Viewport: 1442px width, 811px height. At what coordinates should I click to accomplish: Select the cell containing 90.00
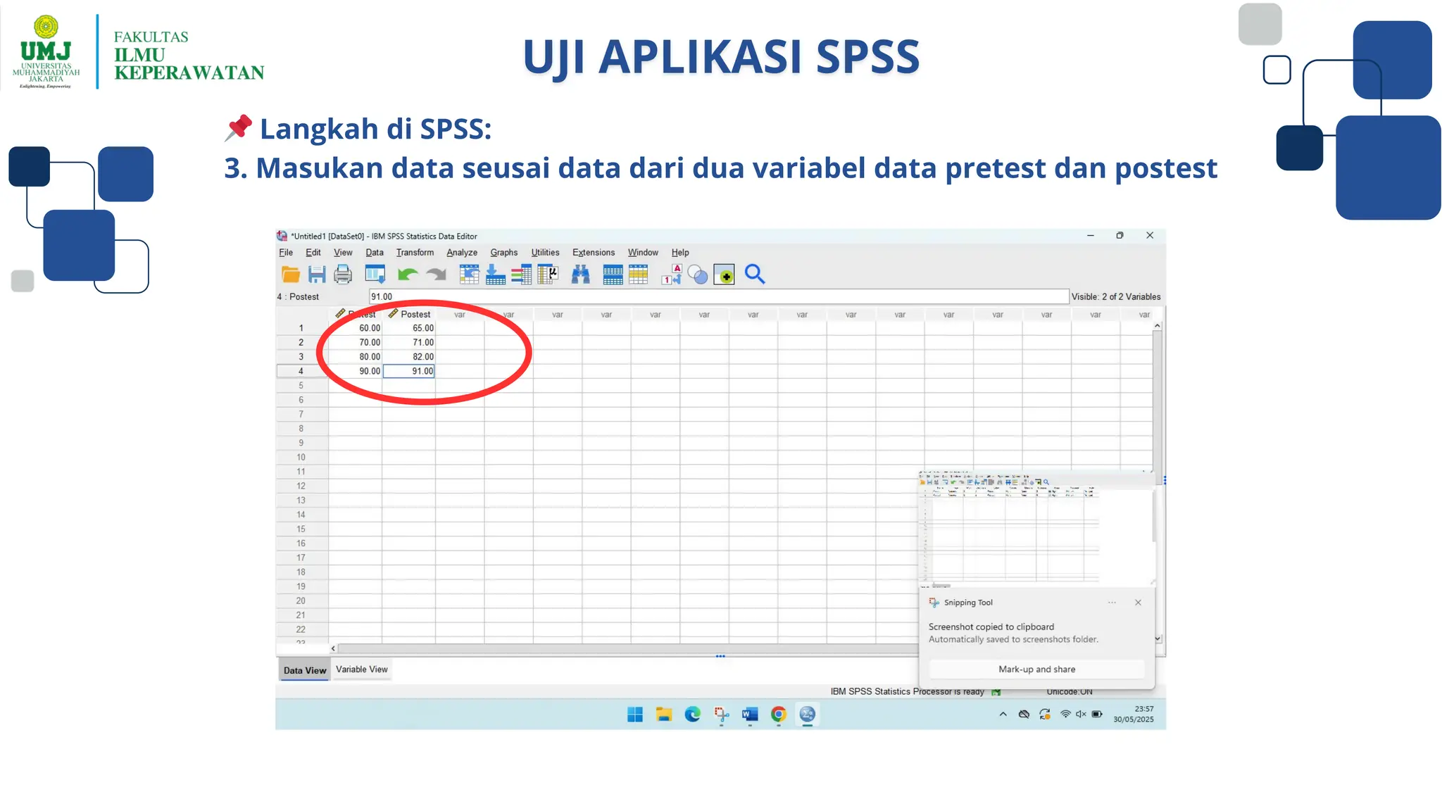(356, 371)
